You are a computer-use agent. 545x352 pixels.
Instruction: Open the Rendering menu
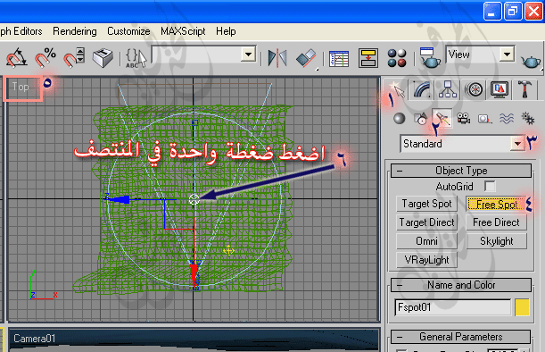75,31
